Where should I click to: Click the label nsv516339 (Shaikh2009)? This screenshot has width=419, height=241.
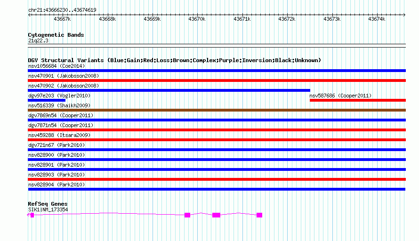(x=59, y=105)
